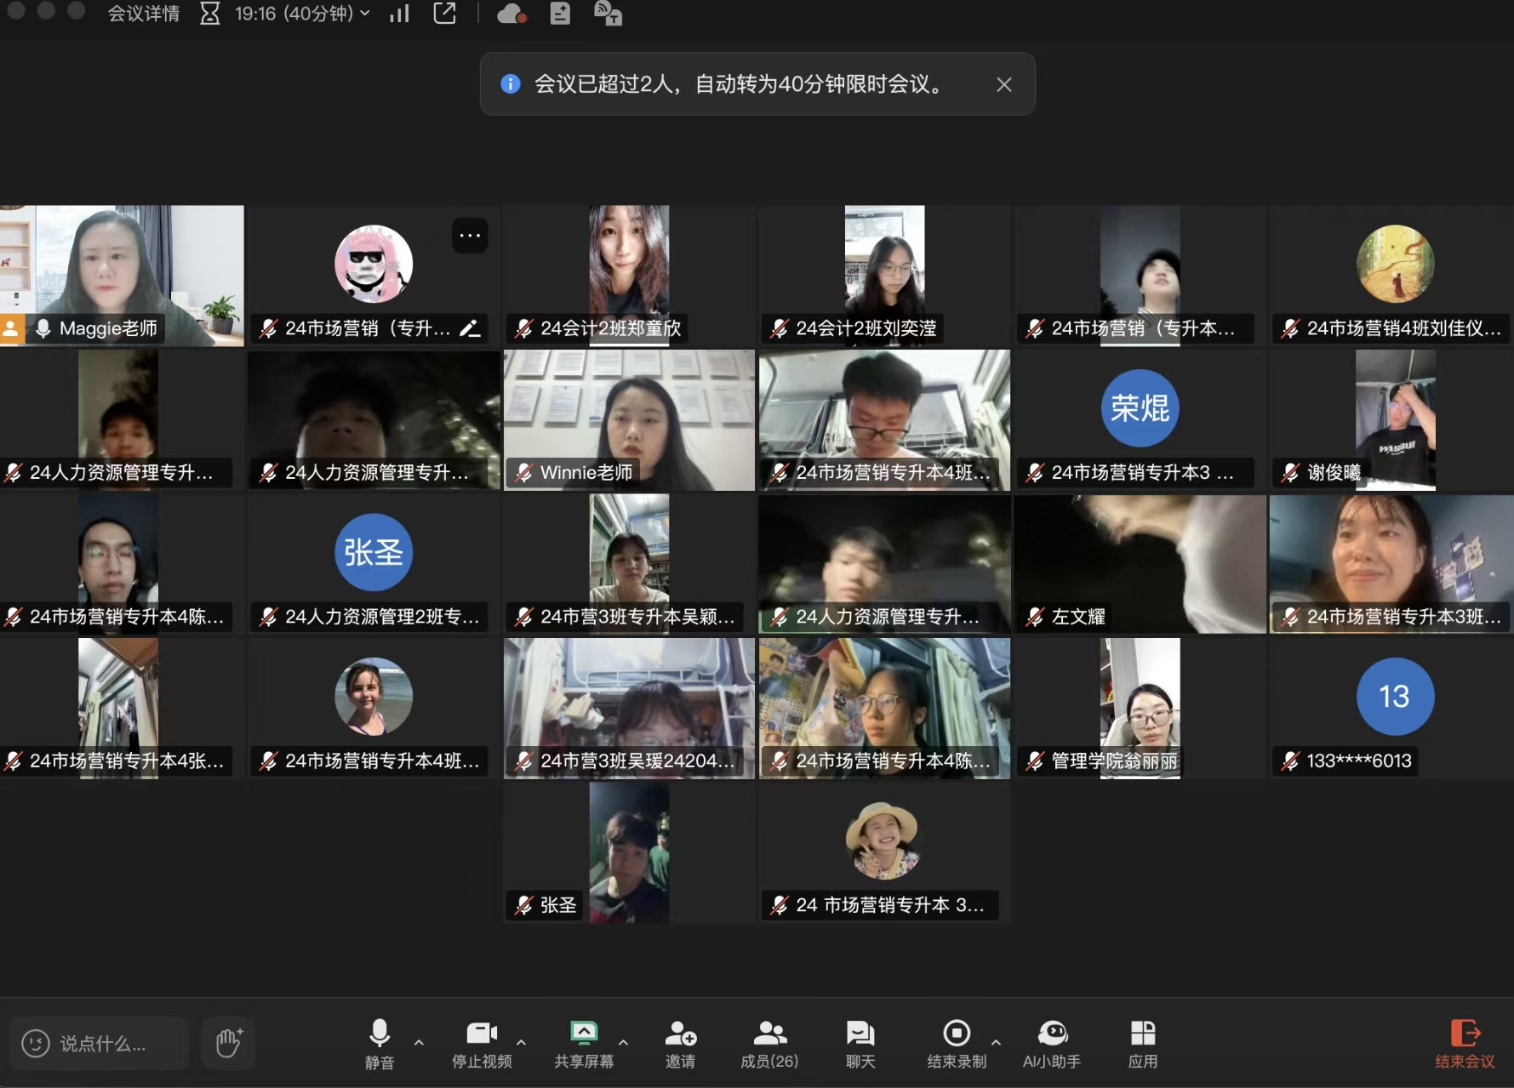Screen dimensions: 1514x1088
Task: Select 24会计2班郑童欣 video tile
Action: point(629,275)
